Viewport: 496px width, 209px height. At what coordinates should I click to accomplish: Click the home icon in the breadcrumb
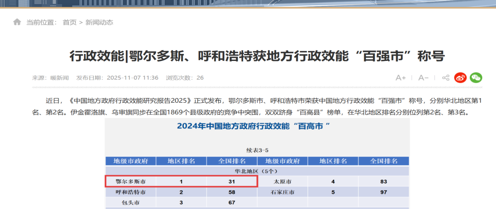[17, 22]
